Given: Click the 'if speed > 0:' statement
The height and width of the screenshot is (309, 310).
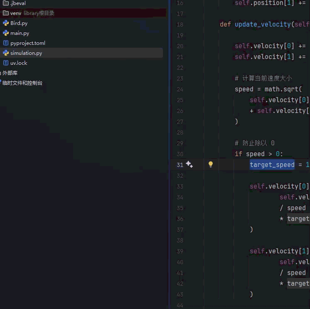Looking at the screenshot, I should 259,154.
